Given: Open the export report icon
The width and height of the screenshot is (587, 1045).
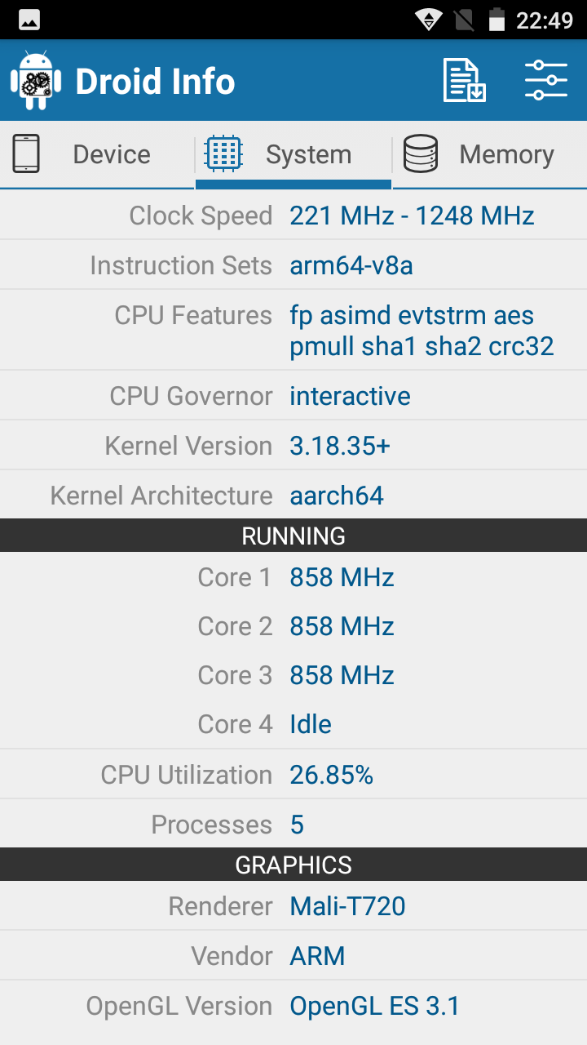Looking at the screenshot, I should coord(464,80).
